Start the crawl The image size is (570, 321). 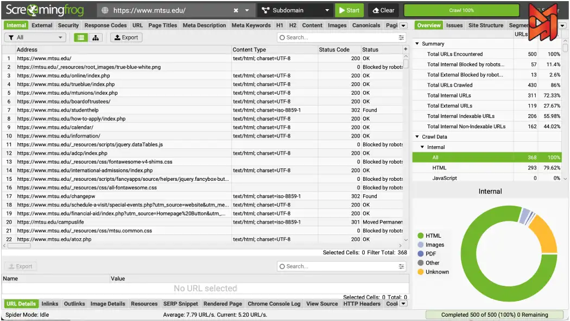pyautogui.click(x=350, y=10)
